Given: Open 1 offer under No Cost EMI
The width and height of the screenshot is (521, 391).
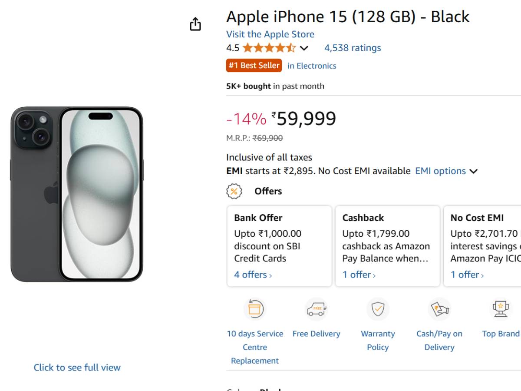Looking at the screenshot, I should point(467,275).
